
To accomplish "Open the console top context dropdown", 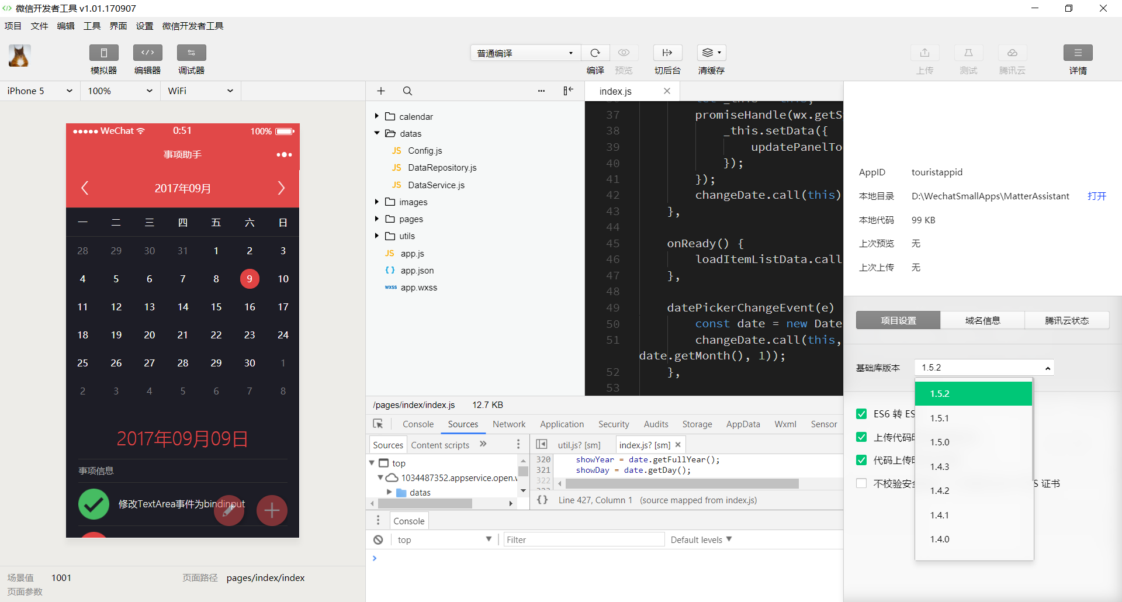I will 444,539.
